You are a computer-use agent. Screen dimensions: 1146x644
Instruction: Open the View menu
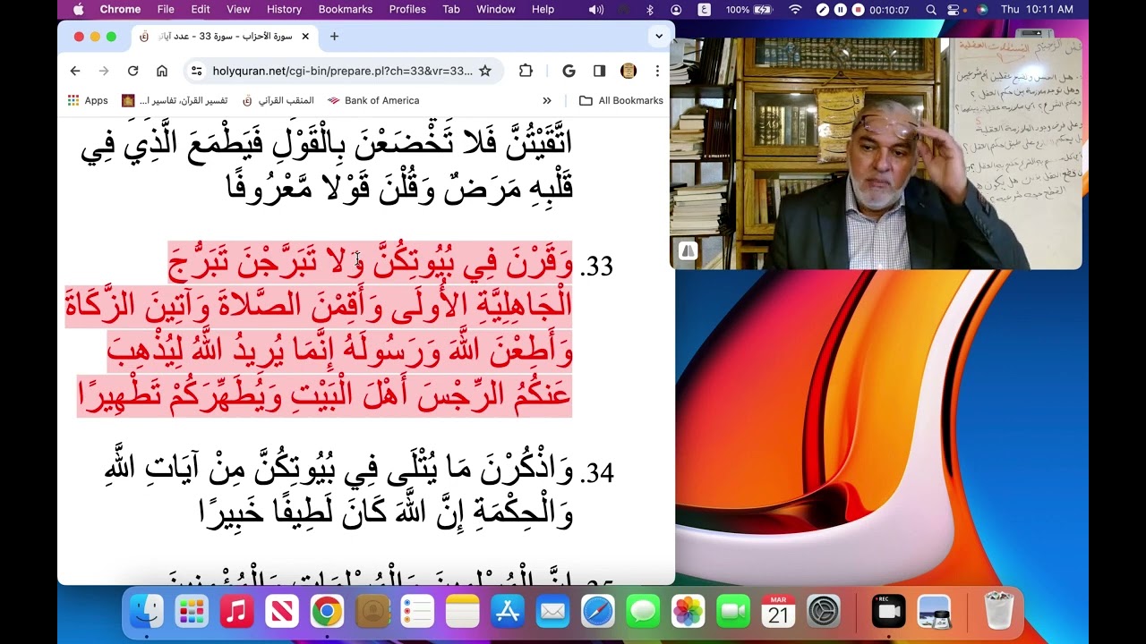coord(238,10)
